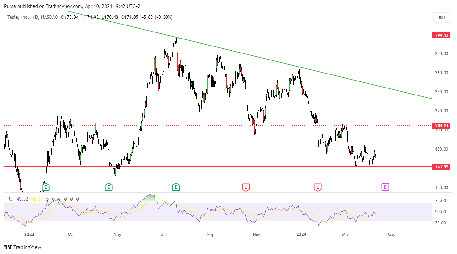The width and height of the screenshot is (457, 254).
Task: Click the solid red support line
Action: [x=218, y=166]
